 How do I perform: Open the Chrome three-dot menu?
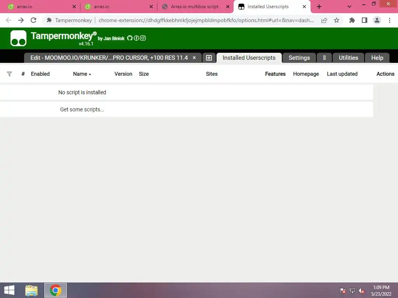(x=389, y=20)
